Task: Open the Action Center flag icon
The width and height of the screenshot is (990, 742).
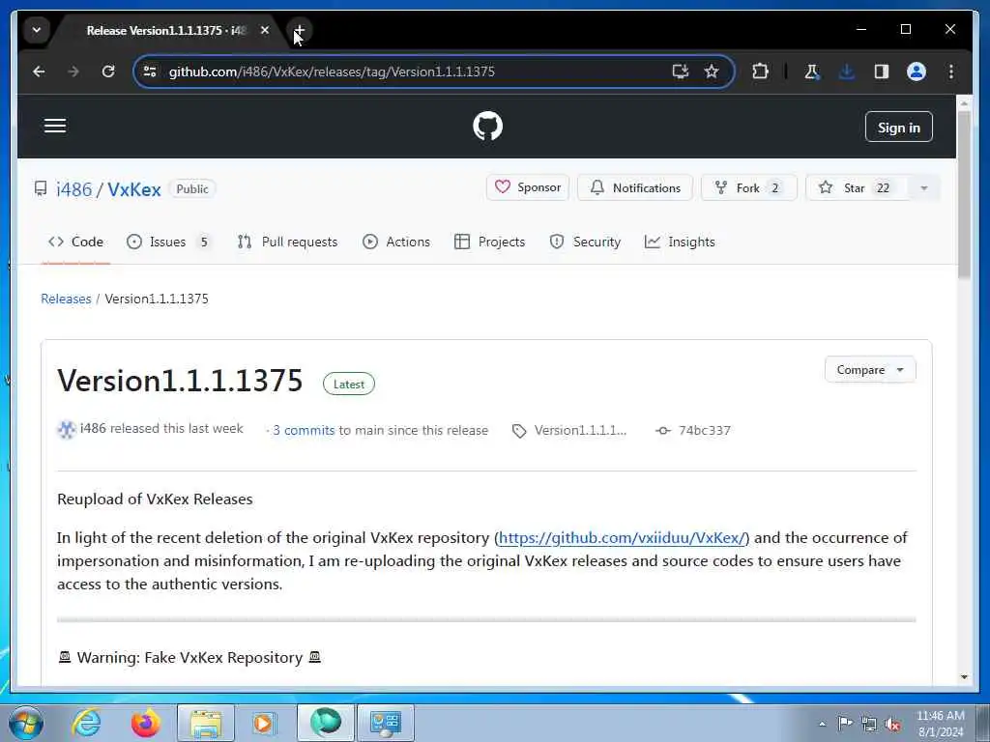Action: [x=845, y=723]
